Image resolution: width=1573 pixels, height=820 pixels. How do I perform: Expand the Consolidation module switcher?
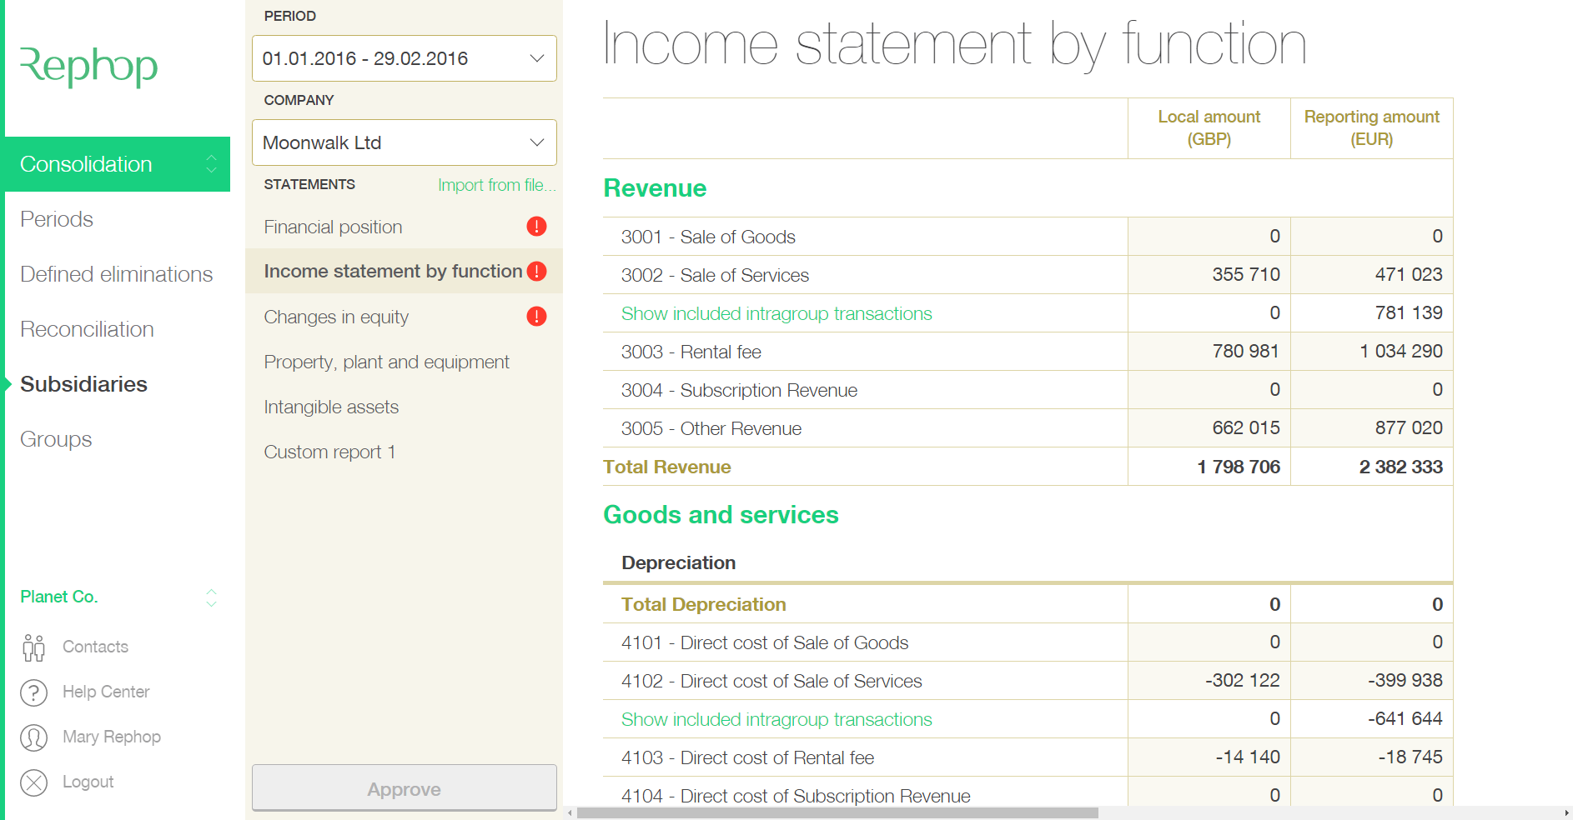point(211,164)
